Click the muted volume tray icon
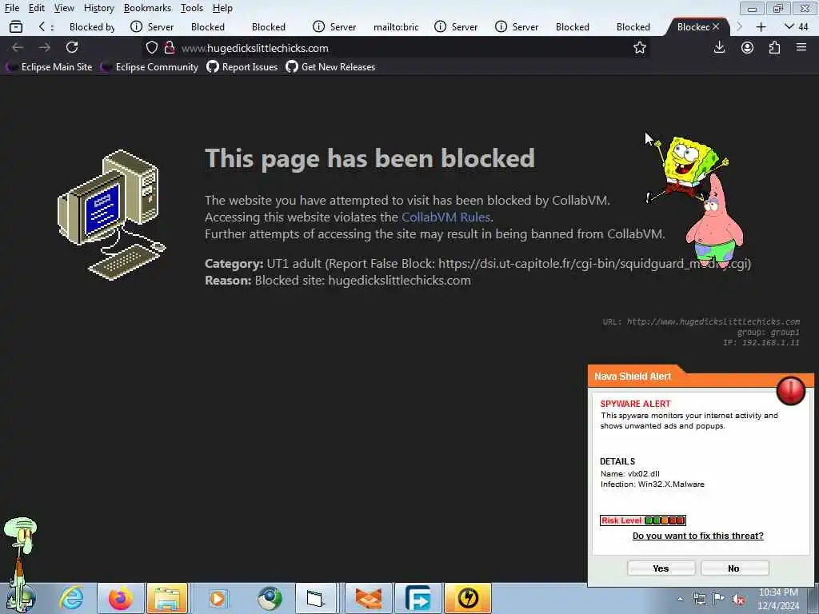 coord(738,600)
